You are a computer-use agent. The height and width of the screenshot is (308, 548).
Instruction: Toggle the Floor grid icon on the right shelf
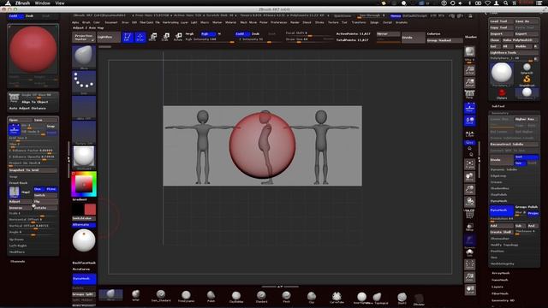470,108
